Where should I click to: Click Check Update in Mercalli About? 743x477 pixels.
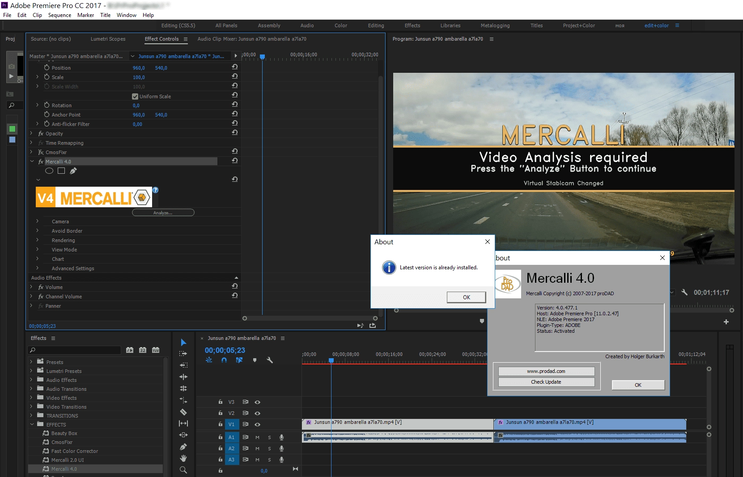coord(546,382)
